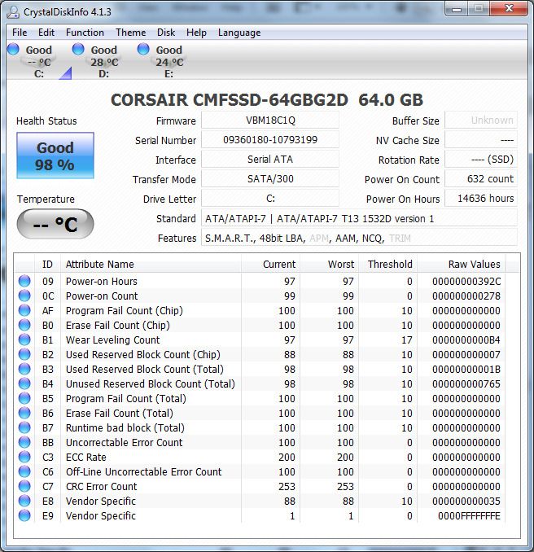Image resolution: width=534 pixels, height=552 pixels.
Task: Click status icon of ECC Rate row
Action: coord(24,457)
